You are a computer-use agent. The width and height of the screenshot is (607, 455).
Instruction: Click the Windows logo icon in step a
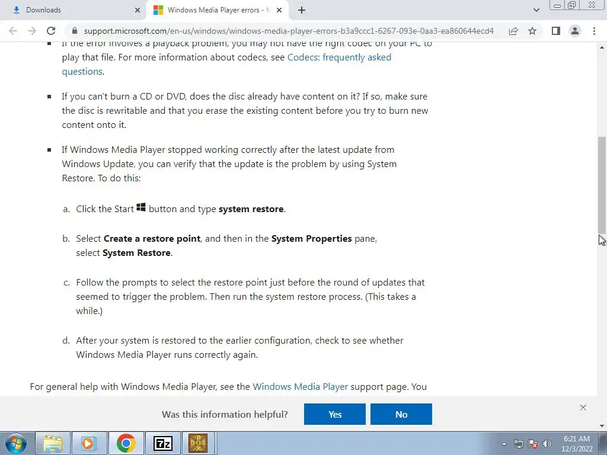click(141, 207)
